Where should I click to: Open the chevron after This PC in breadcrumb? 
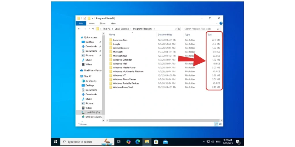[x=112, y=29]
